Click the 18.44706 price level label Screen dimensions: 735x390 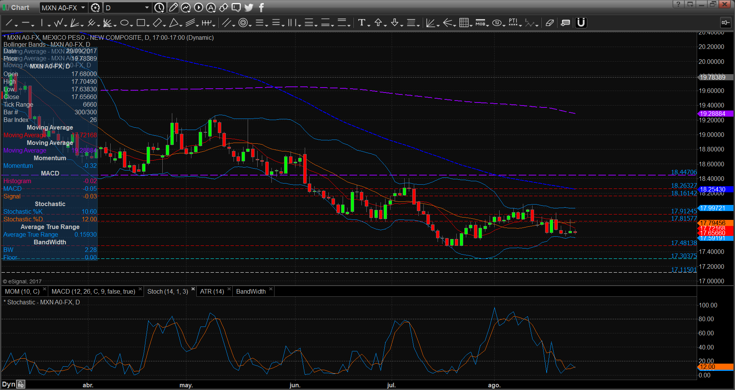pyautogui.click(x=684, y=172)
